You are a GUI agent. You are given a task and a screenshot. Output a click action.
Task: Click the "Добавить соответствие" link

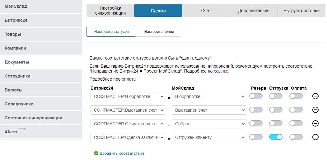pyautogui.click(x=122, y=153)
